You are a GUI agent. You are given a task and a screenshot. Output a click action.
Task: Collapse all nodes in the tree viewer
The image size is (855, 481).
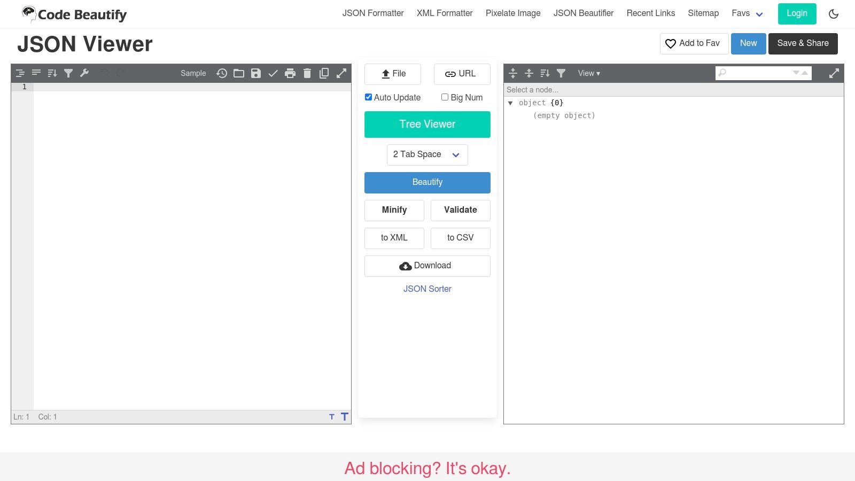tap(529, 73)
